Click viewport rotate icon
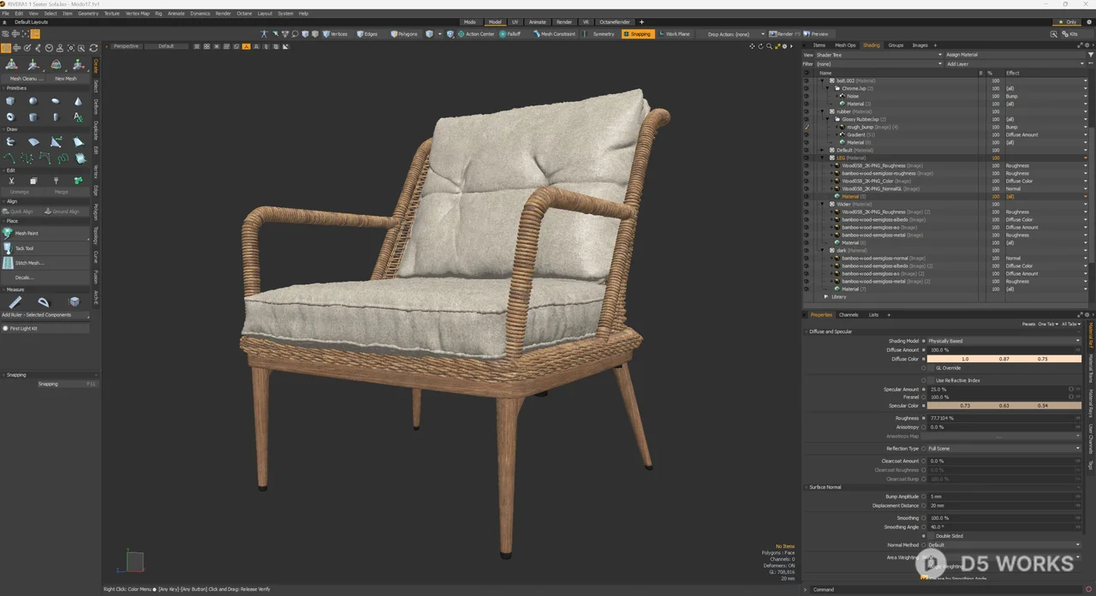The height and width of the screenshot is (596, 1096). coord(760,46)
